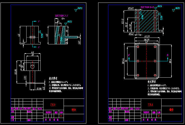Image resolution: width=185 pixels, height=125 pixels.
Task: Click the red 滑块 part name
Action: (74, 110)
